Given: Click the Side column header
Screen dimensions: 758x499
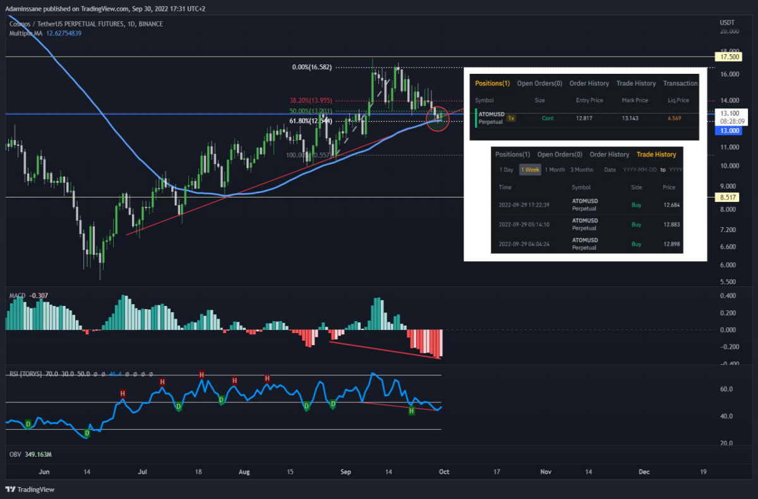Looking at the screenshot, I should (x=636, y=187).
